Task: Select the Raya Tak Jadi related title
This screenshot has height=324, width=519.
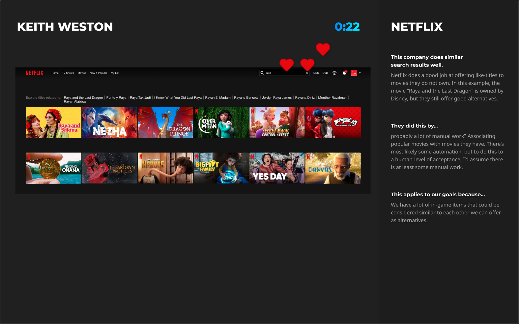Action: [140, 98]
